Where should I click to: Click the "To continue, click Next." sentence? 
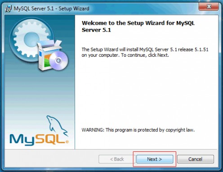tap(145, 55)
